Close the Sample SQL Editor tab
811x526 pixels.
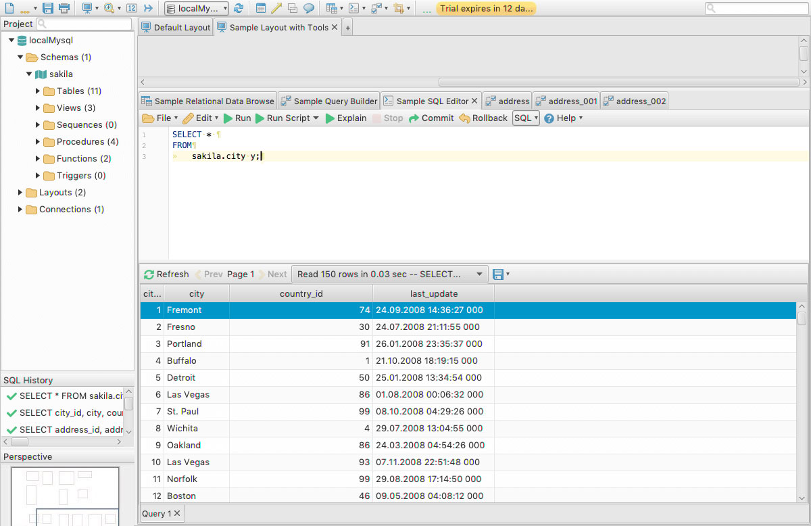point(474,101)
